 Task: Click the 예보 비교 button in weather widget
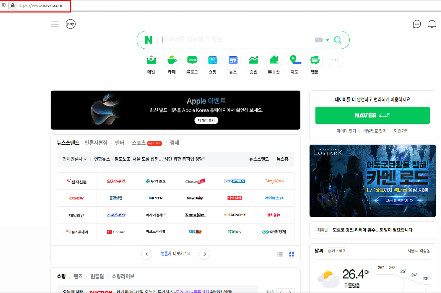click(337, 251)
